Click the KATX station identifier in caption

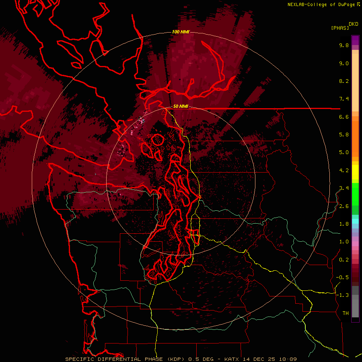click(232, 359)
